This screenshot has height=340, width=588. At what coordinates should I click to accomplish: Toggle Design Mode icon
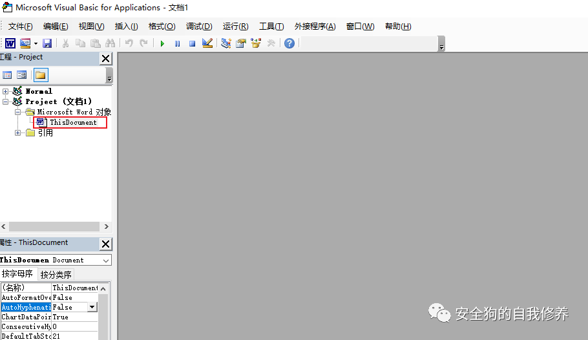(x=207, y=43)
